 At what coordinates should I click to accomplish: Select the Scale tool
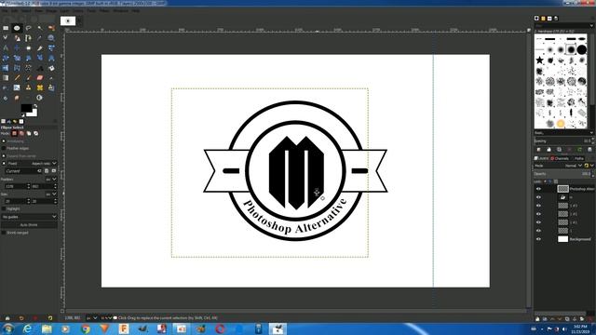pos(17,58)
